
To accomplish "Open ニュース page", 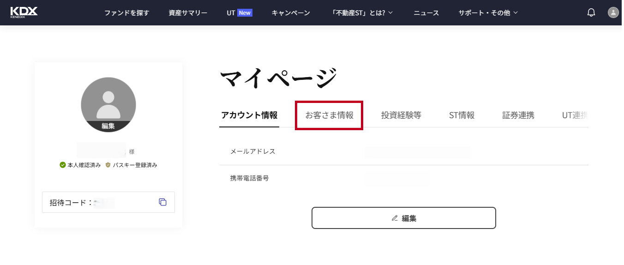I will (426, 13).
